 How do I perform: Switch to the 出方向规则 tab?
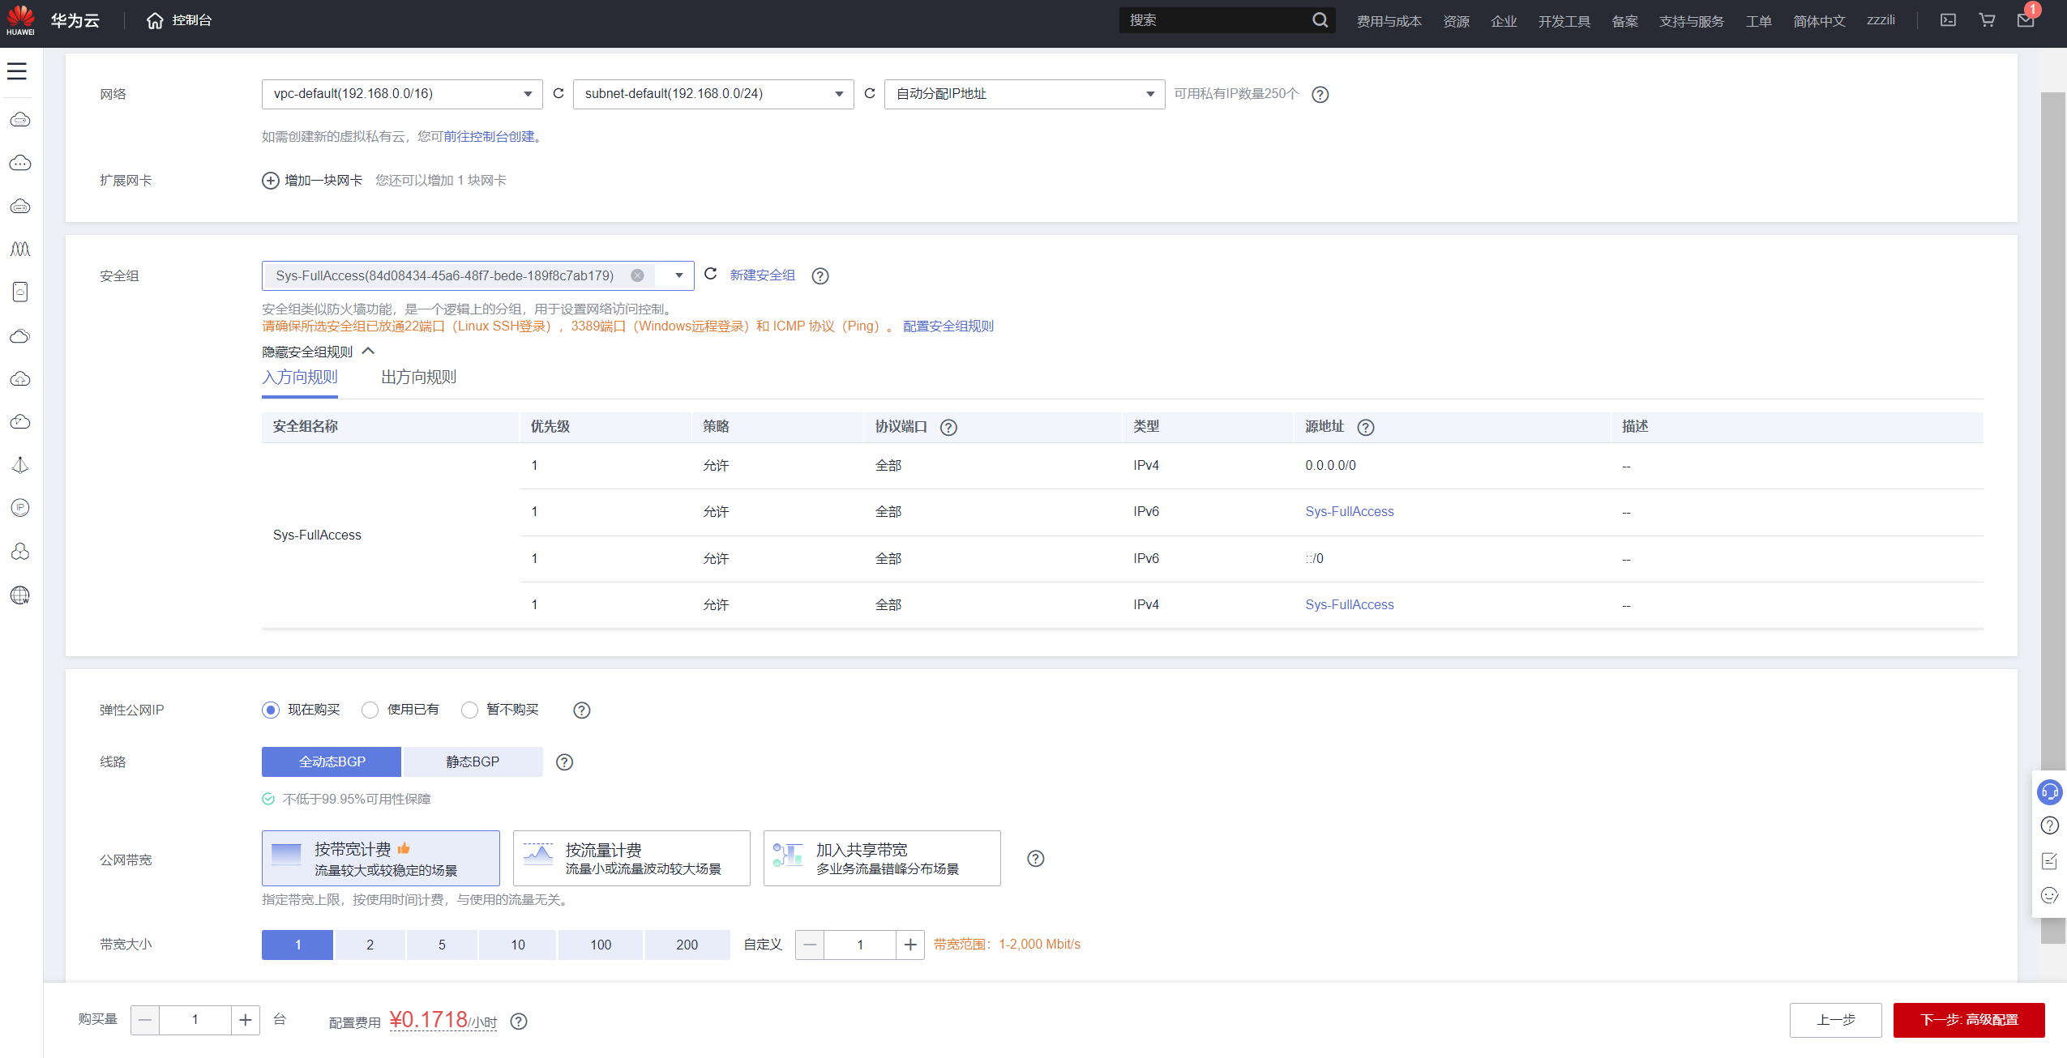(x=418, y=378)
